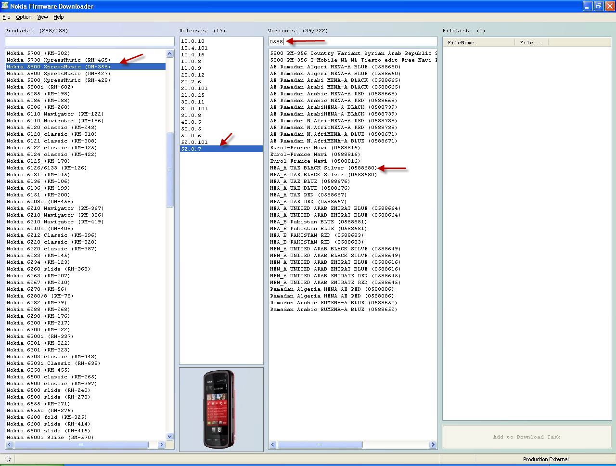Select Nokia 6260 slide (RM-368)
The width and height of the screenshot is (616, 466).
[x=86, y=269]
